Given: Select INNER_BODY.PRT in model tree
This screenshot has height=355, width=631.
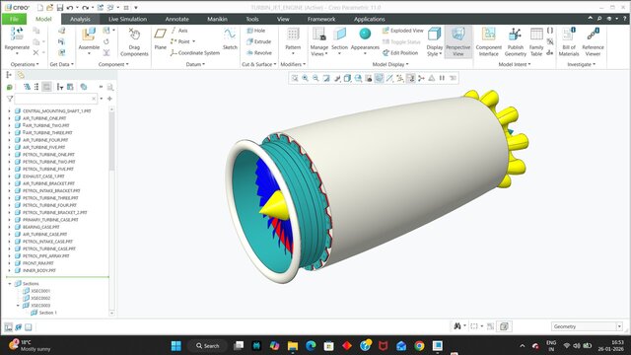Looking at the screenshot, I should tap(39, 270).
